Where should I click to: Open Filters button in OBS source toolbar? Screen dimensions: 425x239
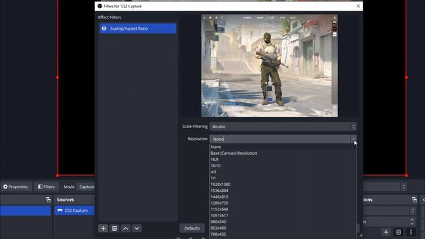(46, 187)
